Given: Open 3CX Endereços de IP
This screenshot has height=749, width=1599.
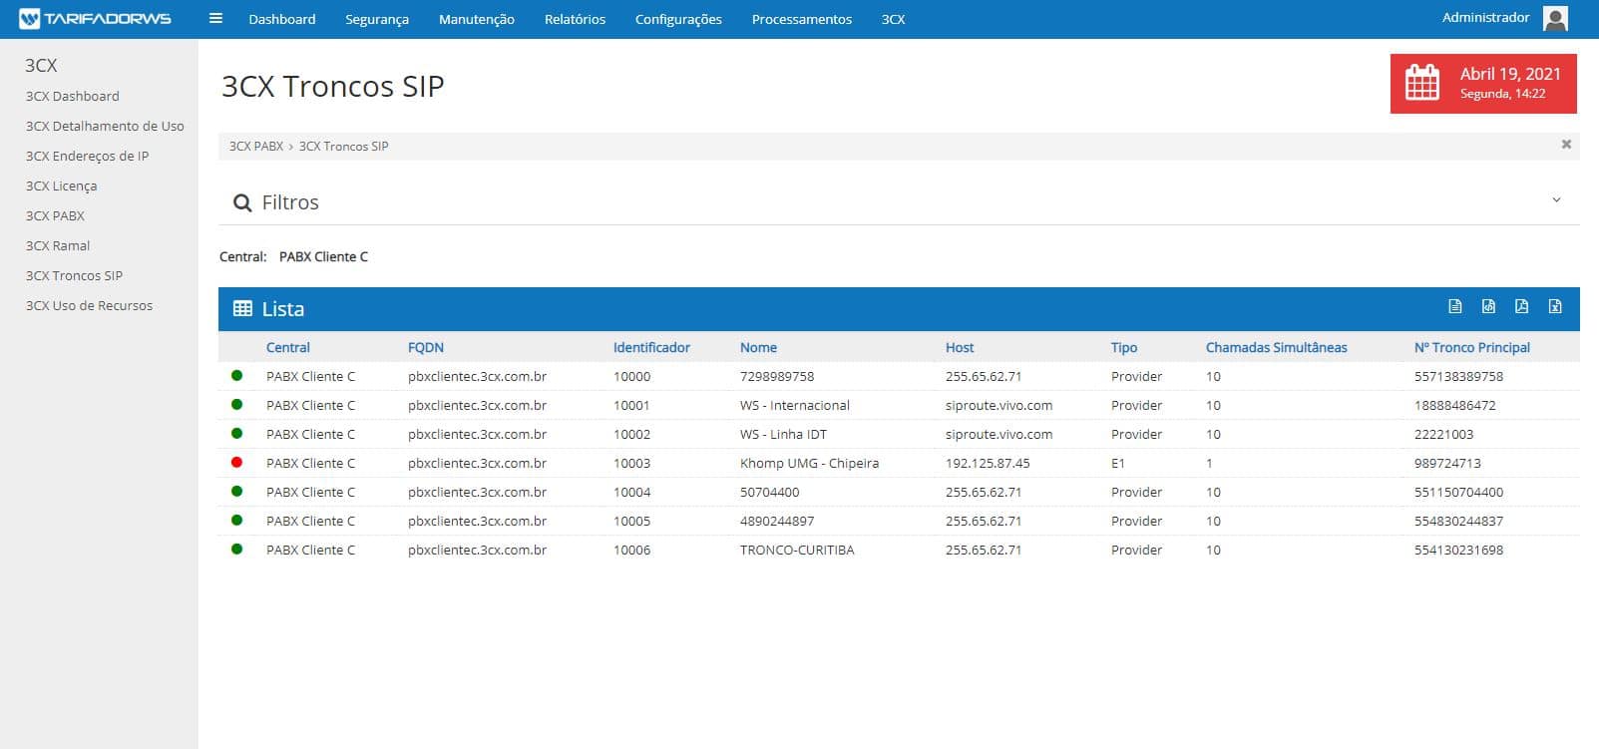Looking at the screenshot, I should [x=87, y=156].
